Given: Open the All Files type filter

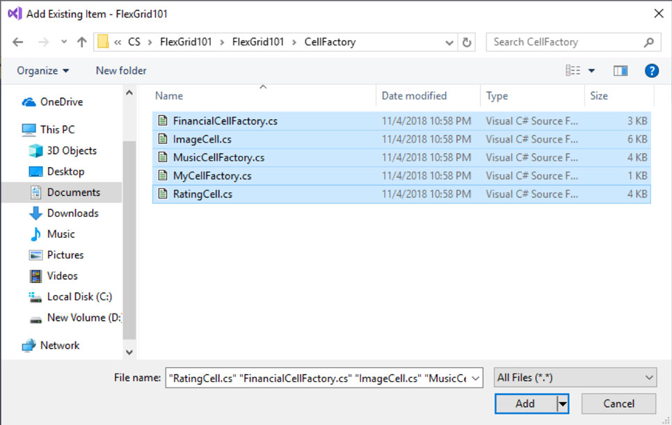Looking at the screenshot, I should [575, 378].
